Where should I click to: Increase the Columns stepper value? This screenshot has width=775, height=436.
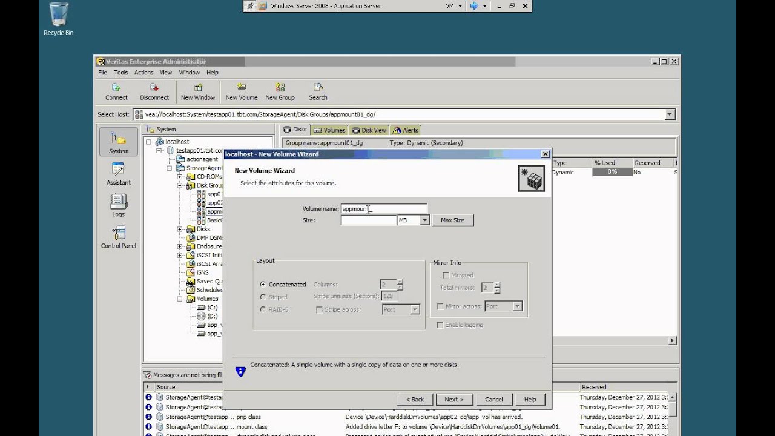coord(400,282)
